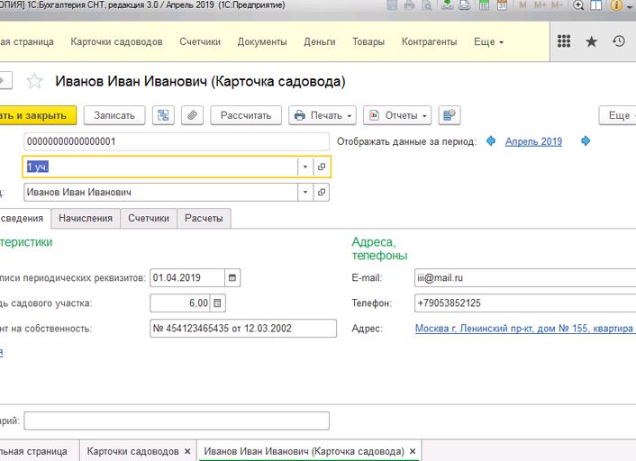Click the follow link icon in title bar

(x=465, y=5)
